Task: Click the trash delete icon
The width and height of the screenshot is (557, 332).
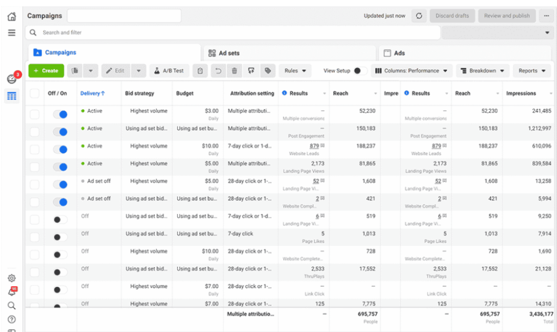Action: click(x=234, y=71)
